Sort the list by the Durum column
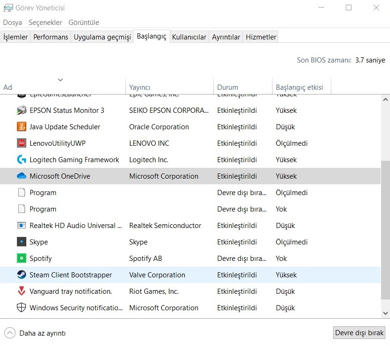This screenshot has width=390, height=346. pyautogui.click(x=243, y=86)
